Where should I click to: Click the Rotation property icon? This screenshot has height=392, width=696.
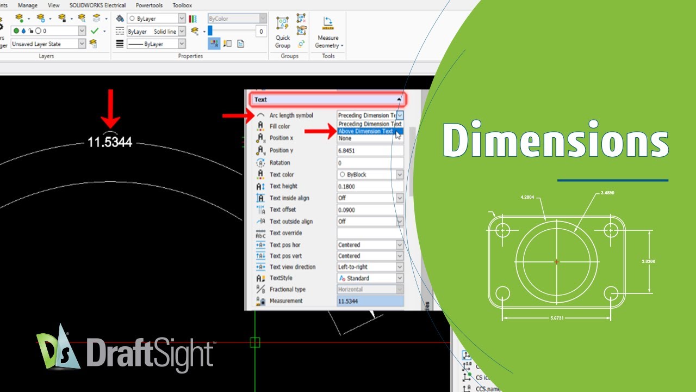point(260,163)
